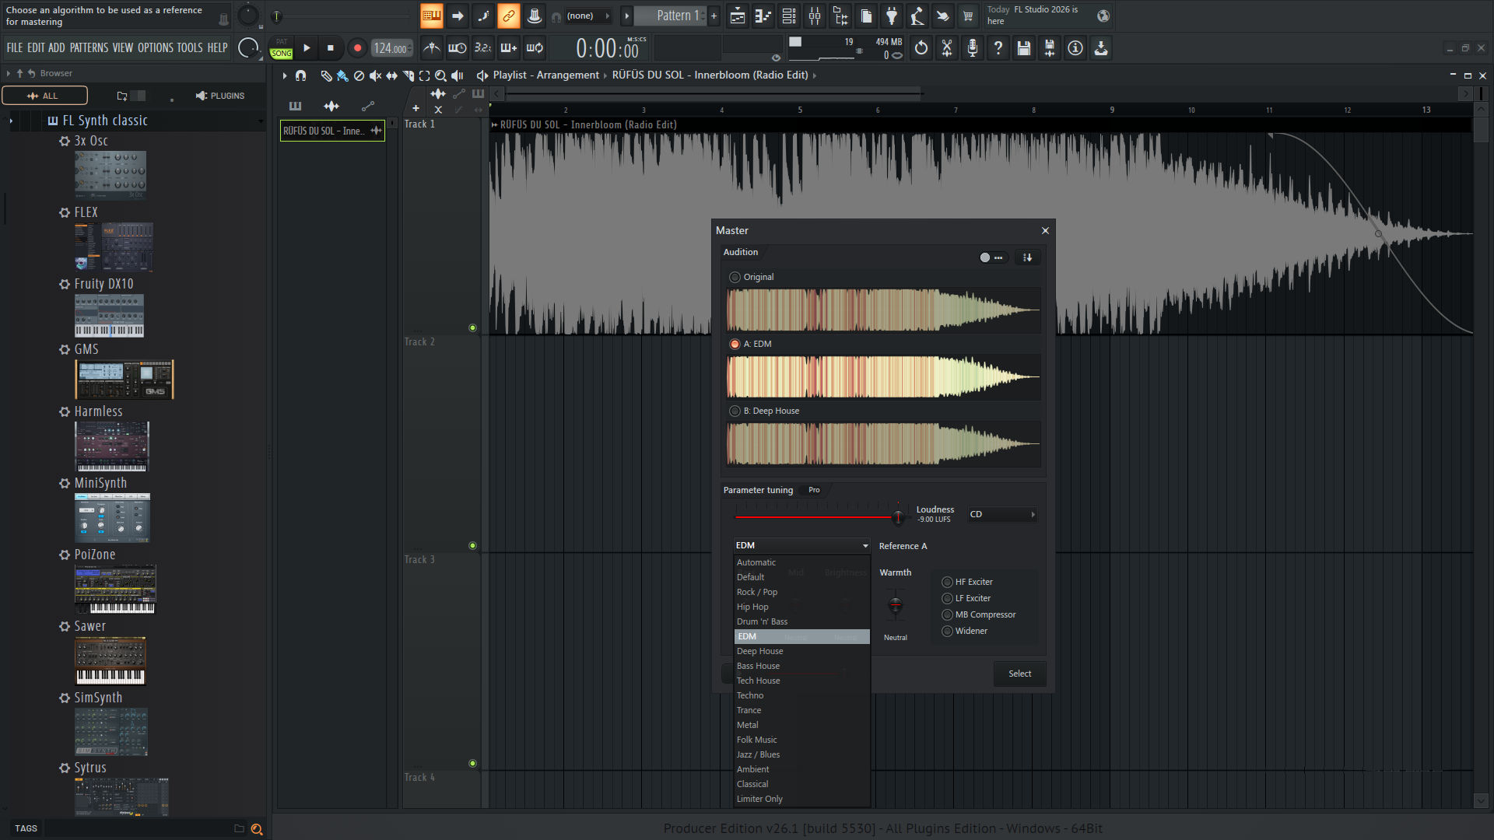Expand the clip name breadcrumb arrow
Viewport: 1494px width, 840px height.
(x=815, y=75)
